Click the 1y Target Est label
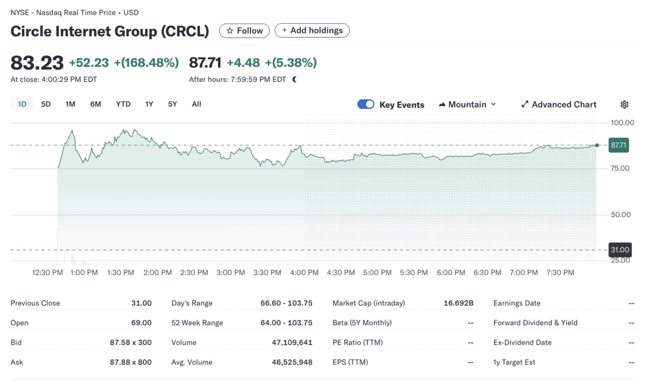The width and height of the screenshot is (646, 384). pos(515,362)
